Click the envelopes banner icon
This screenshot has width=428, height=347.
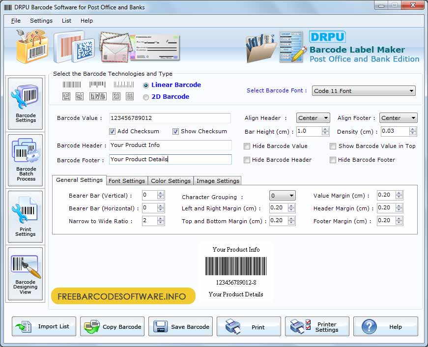[x=116, y=47]
